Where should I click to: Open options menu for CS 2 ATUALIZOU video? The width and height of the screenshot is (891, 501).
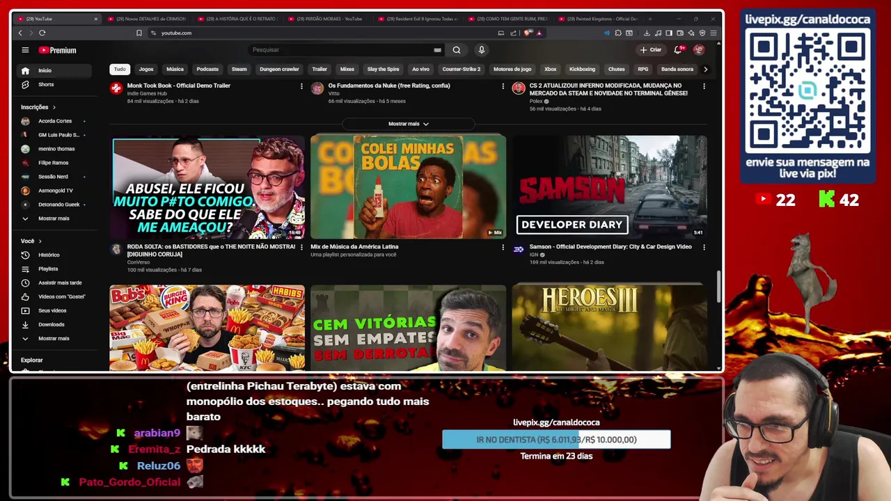[x=704, y=86]
